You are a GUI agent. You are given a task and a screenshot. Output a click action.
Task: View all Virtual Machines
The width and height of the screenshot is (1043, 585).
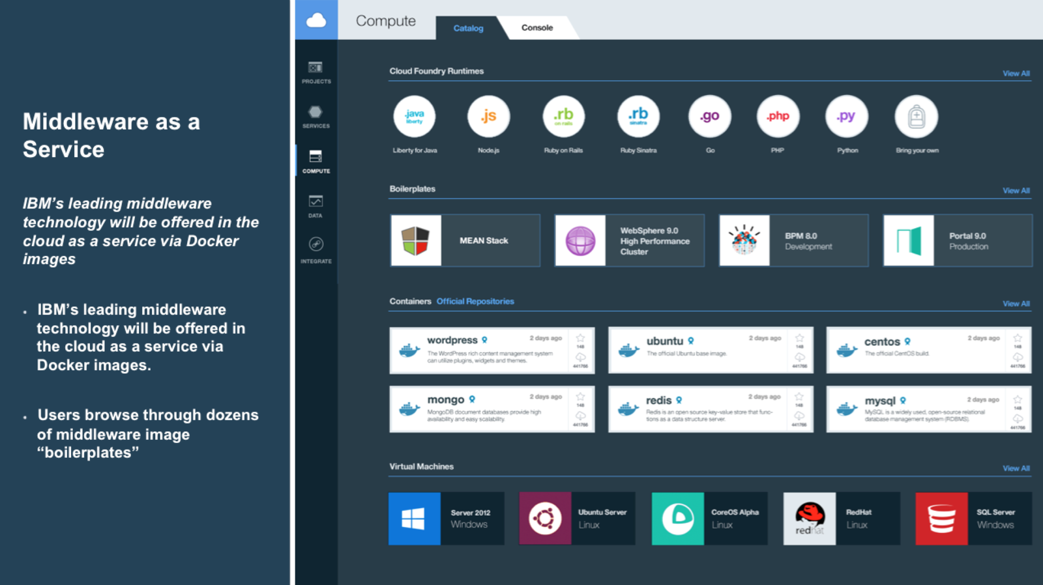point(1016,468)
